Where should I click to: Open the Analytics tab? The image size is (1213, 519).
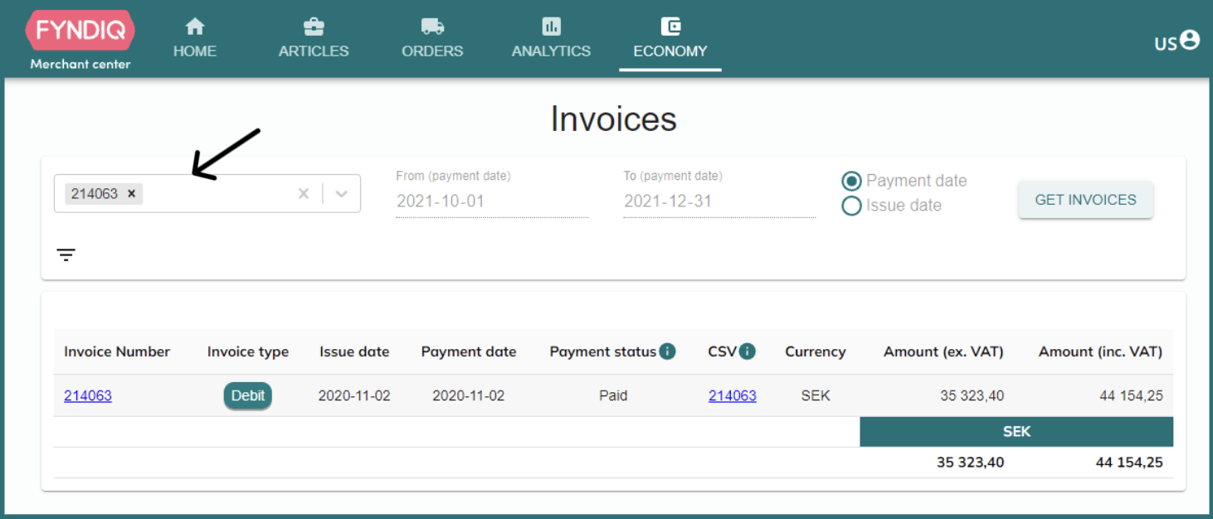[551, 38]
